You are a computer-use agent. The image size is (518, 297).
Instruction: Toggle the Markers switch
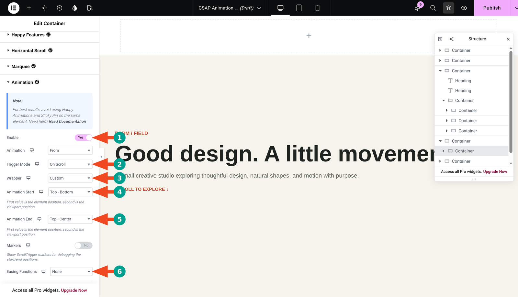pyautogui.click(x=84, y=246)
